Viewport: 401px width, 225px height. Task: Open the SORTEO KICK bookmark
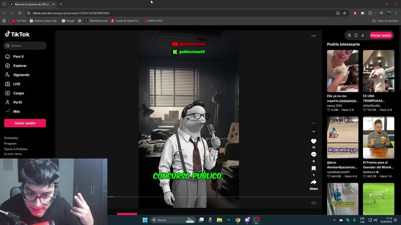point(153,21)
